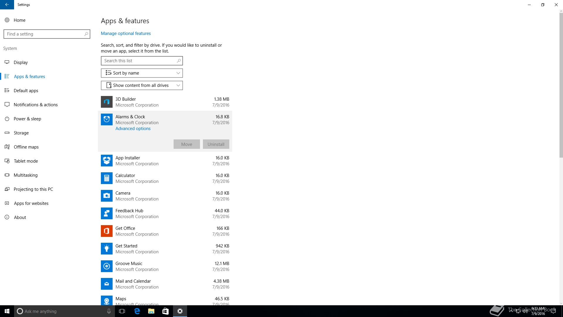
Task: Click the taskbar clock showing 7/9/2016
Action: click(x=538, y=311)
